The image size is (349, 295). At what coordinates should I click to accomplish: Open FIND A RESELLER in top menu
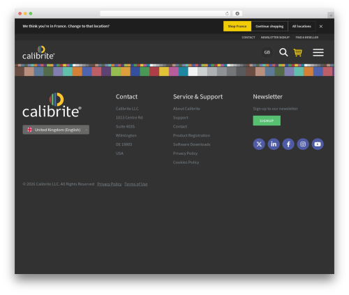point(307,38)
